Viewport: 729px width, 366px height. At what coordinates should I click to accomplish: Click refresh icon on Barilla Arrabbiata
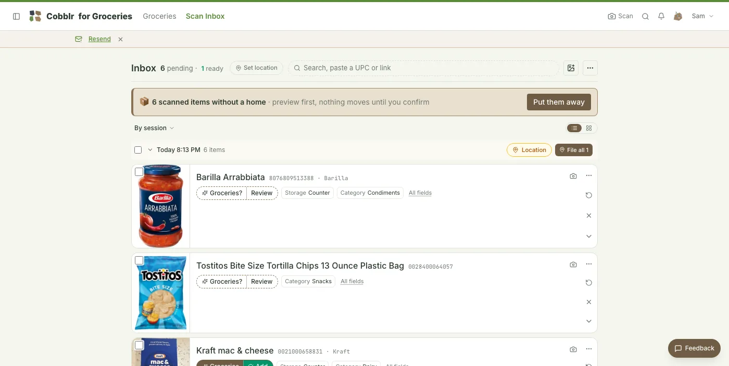[589, 195]
